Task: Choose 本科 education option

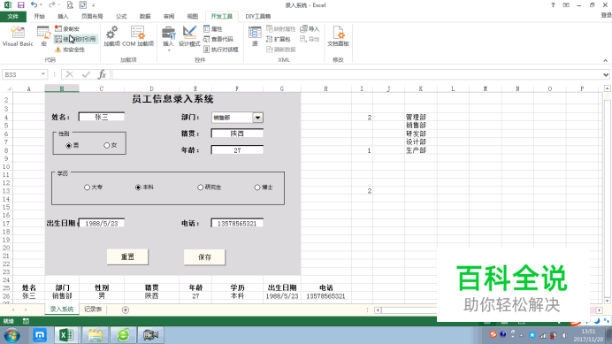Action: point(144,187)
